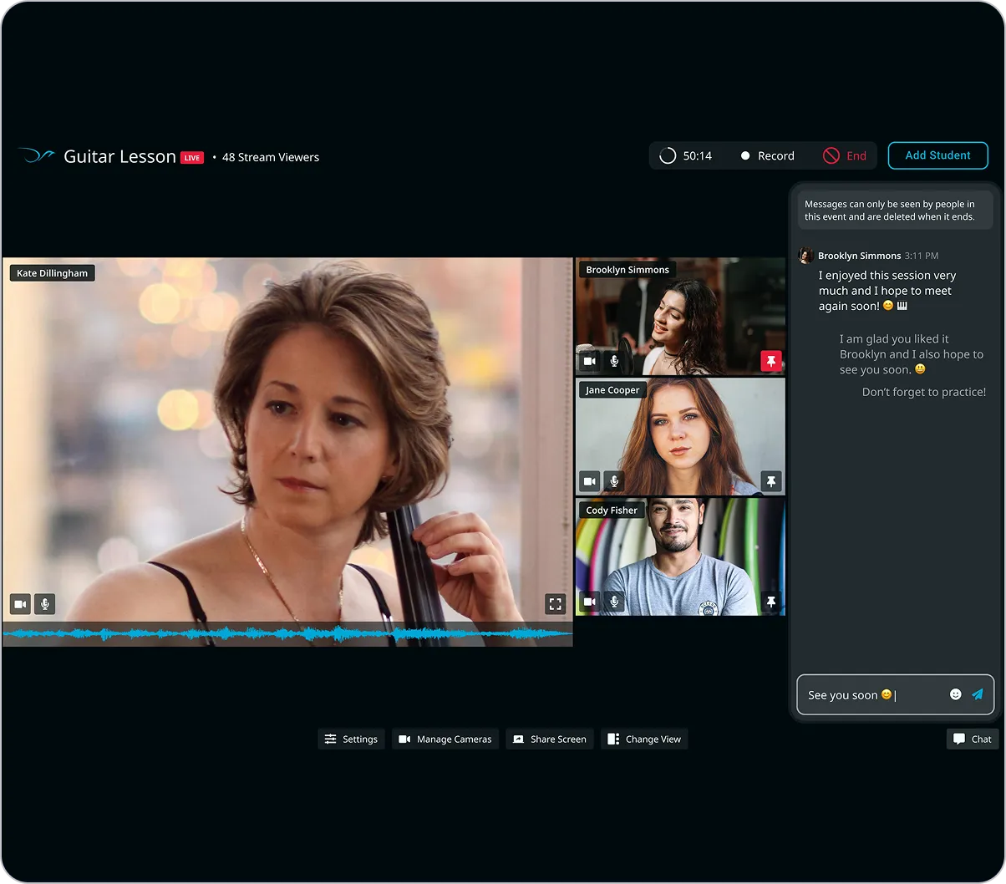Send the chat message with paper plane
1006x884 pixels.
(x=977, y=694)
